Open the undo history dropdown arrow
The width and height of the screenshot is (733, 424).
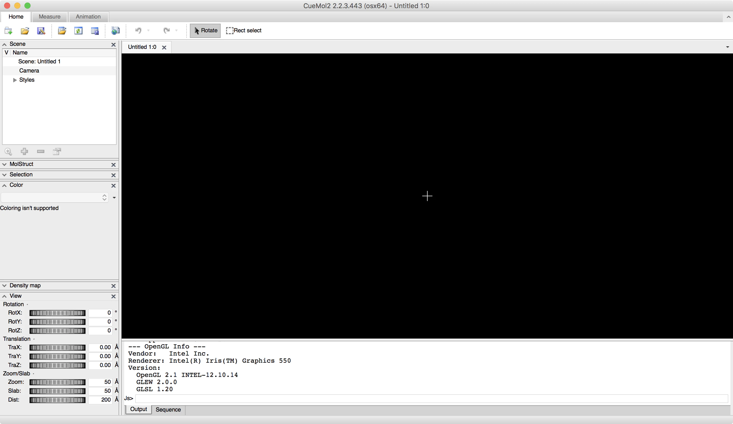pos(148,31)
